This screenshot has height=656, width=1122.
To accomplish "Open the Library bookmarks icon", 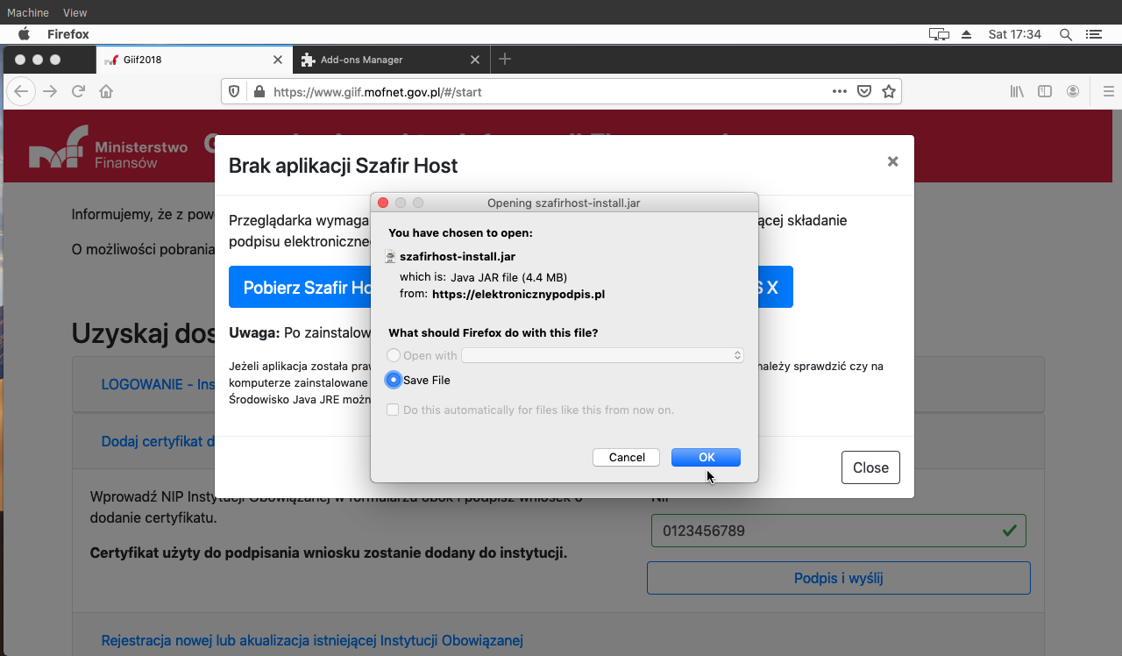I will [x=1017, y=91].
